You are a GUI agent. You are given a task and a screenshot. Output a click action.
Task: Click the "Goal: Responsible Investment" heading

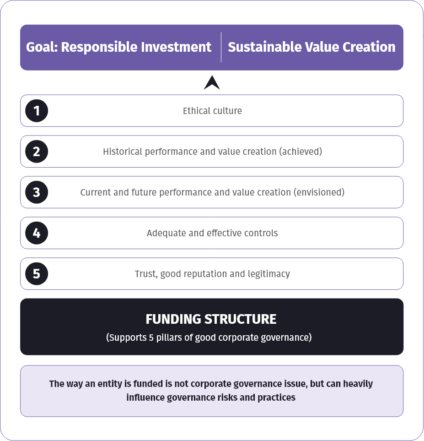coord(119,47)
